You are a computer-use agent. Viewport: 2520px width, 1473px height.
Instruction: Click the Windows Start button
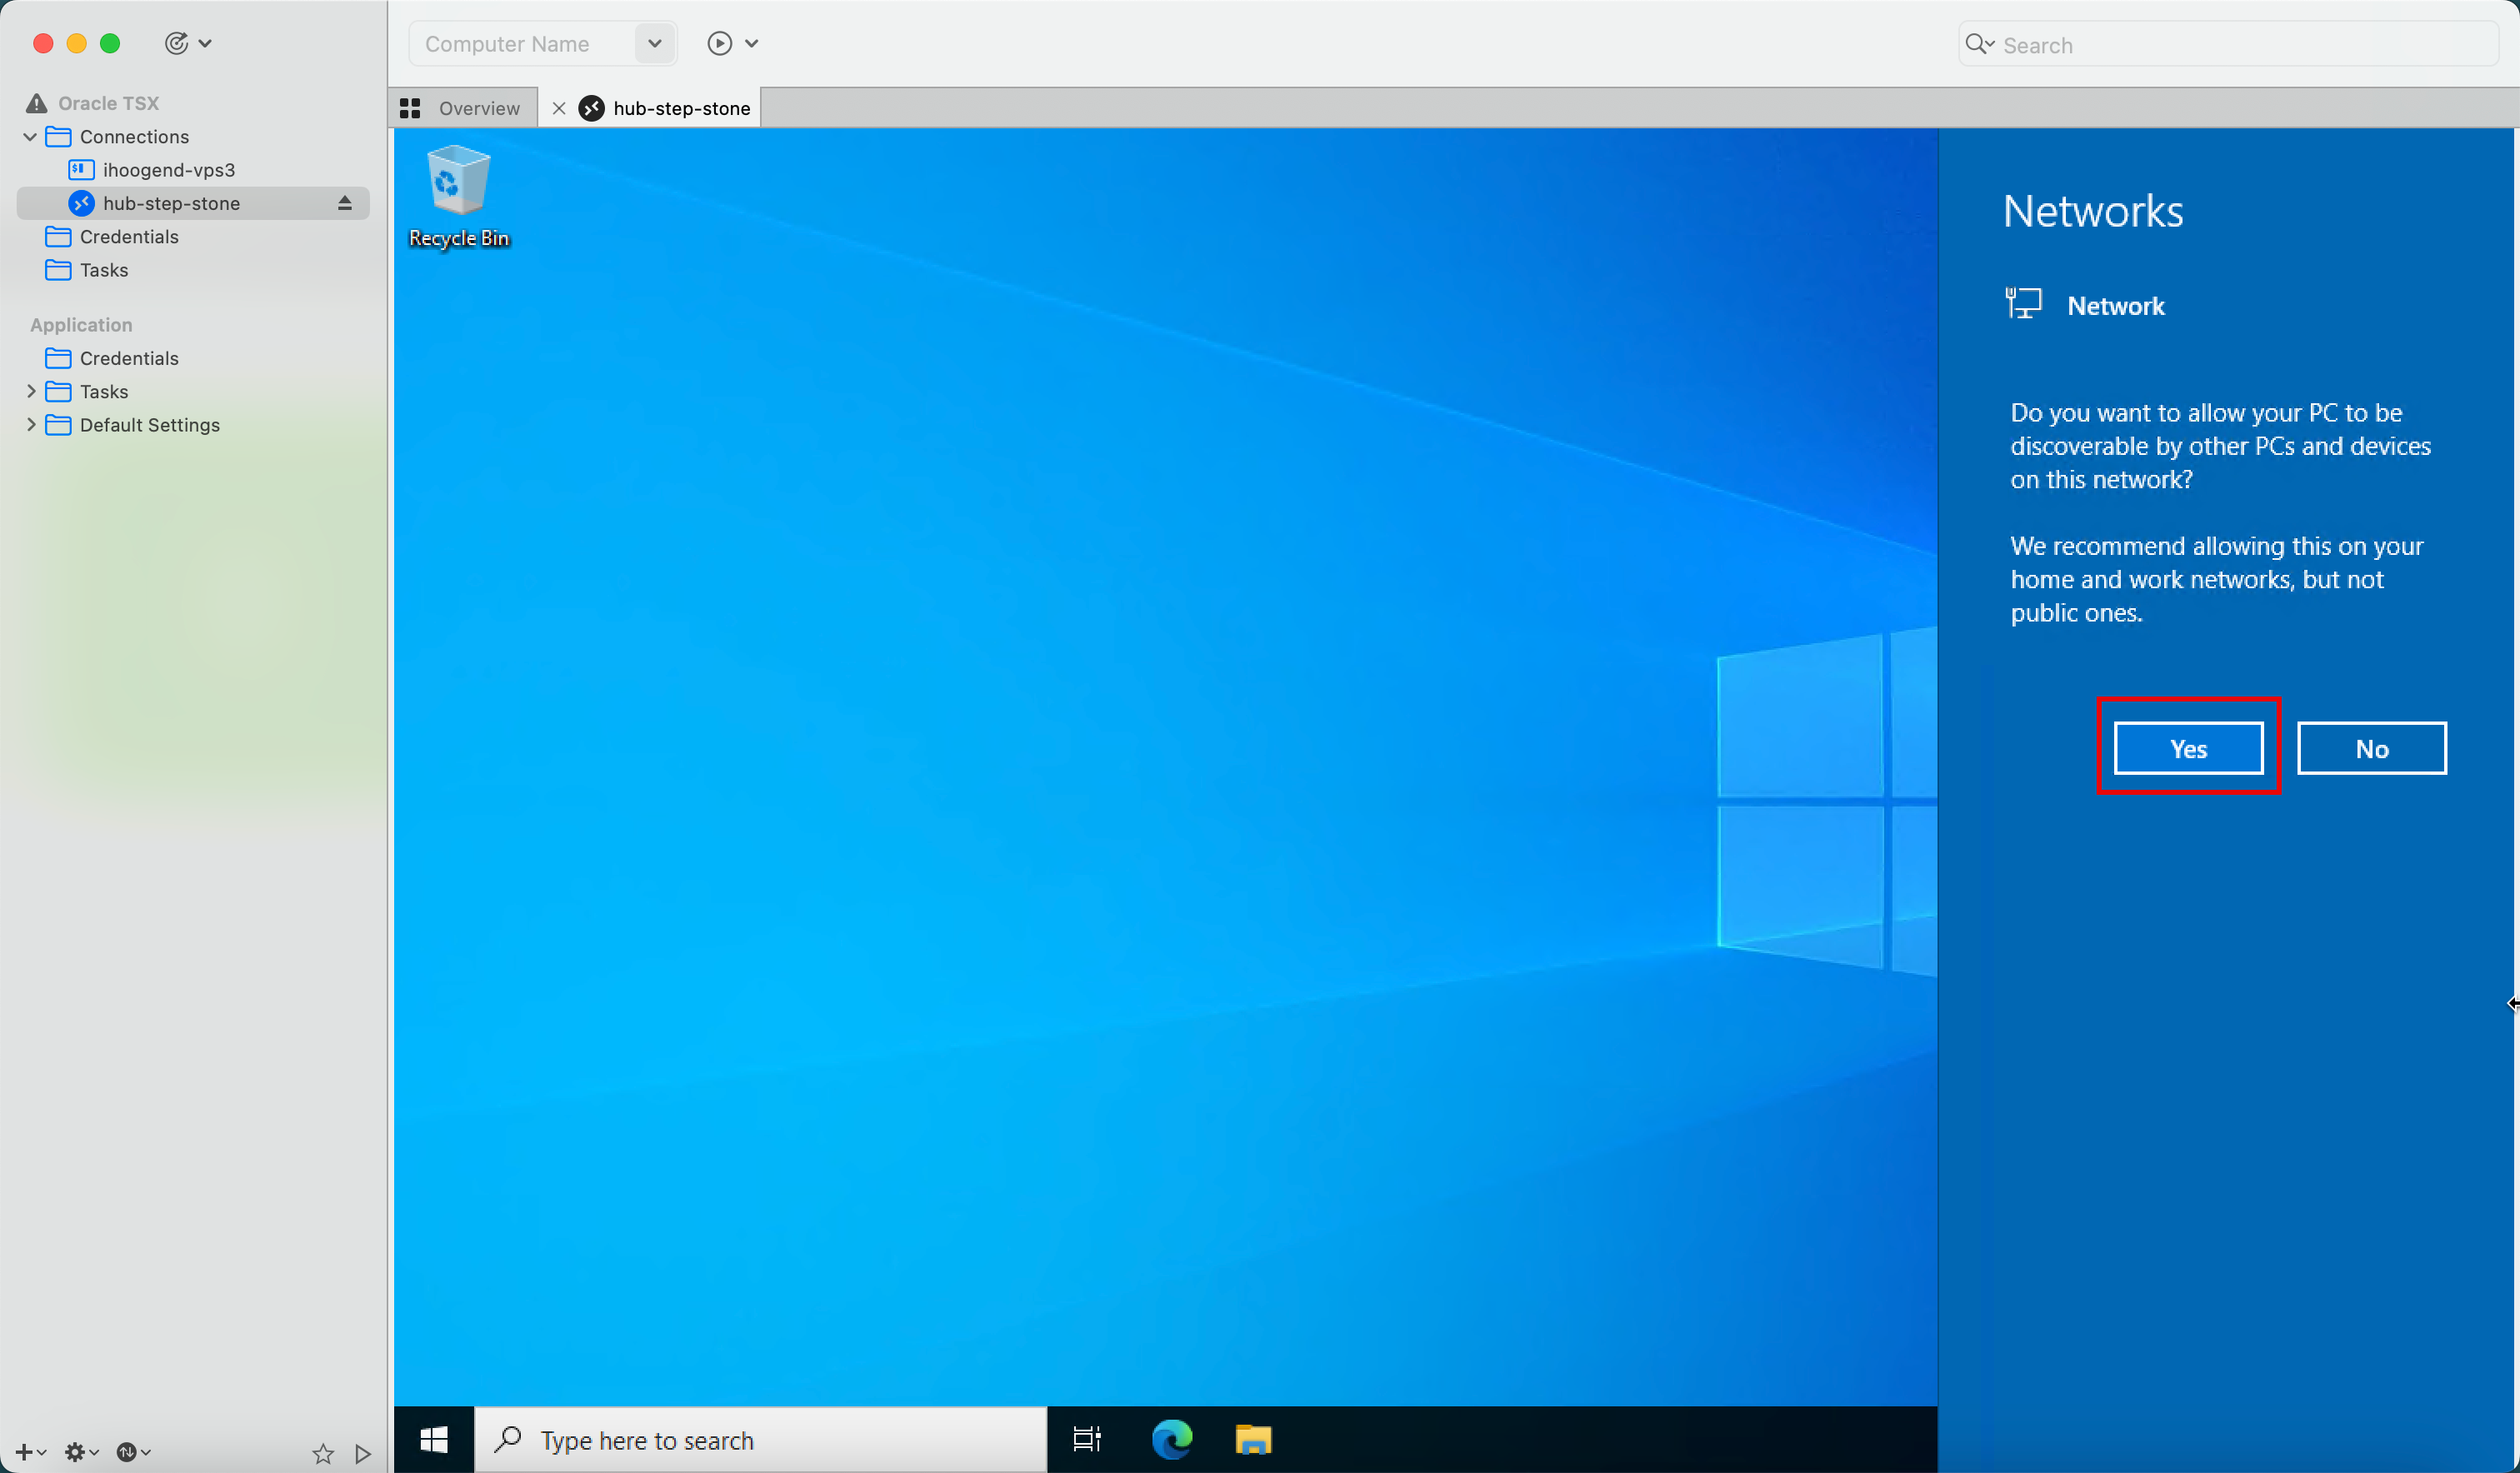[434, 1439]
